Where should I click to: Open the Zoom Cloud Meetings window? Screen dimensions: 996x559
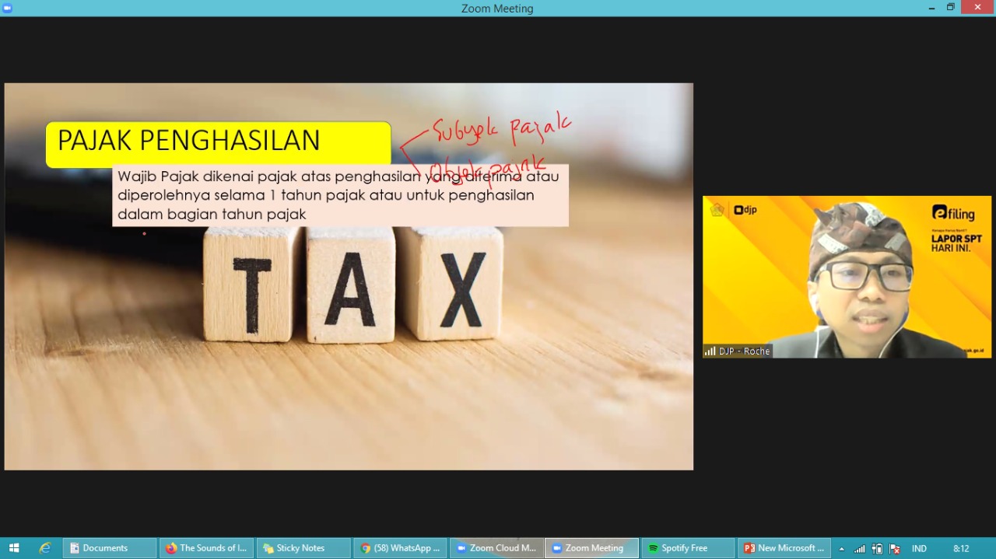496,548
